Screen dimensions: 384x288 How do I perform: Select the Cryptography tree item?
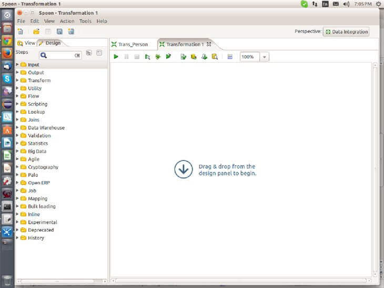coord(43,167)
